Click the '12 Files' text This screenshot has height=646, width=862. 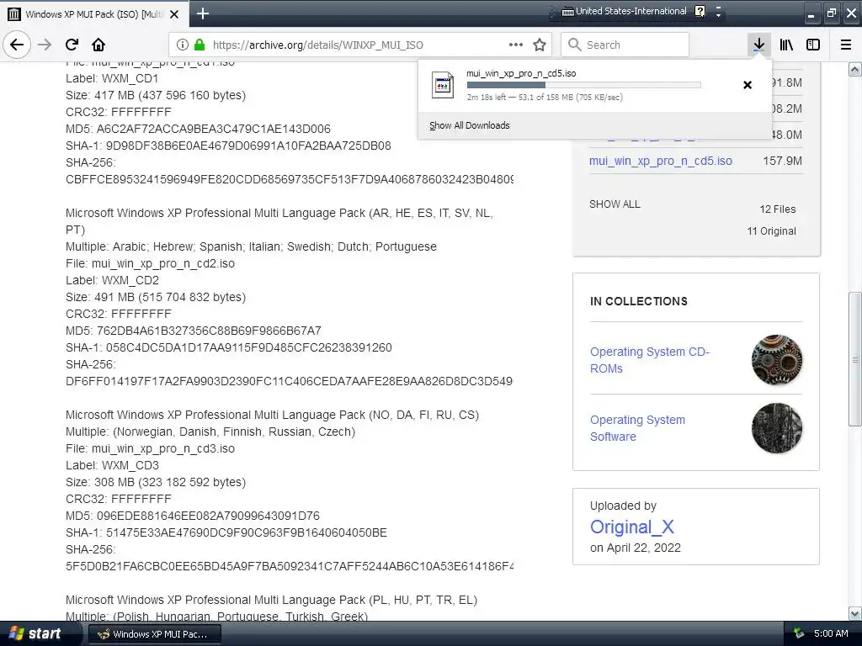(x=778, y=209)
